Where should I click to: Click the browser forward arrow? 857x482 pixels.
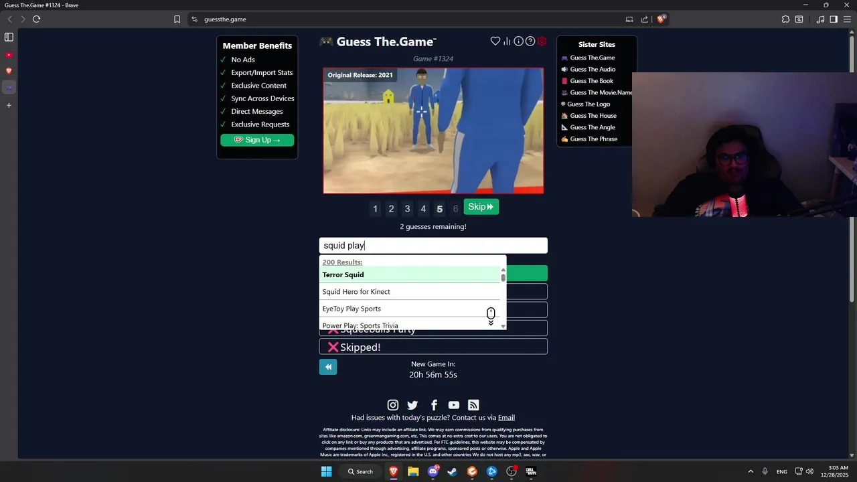pyautogui.click(x=23, y=19)
